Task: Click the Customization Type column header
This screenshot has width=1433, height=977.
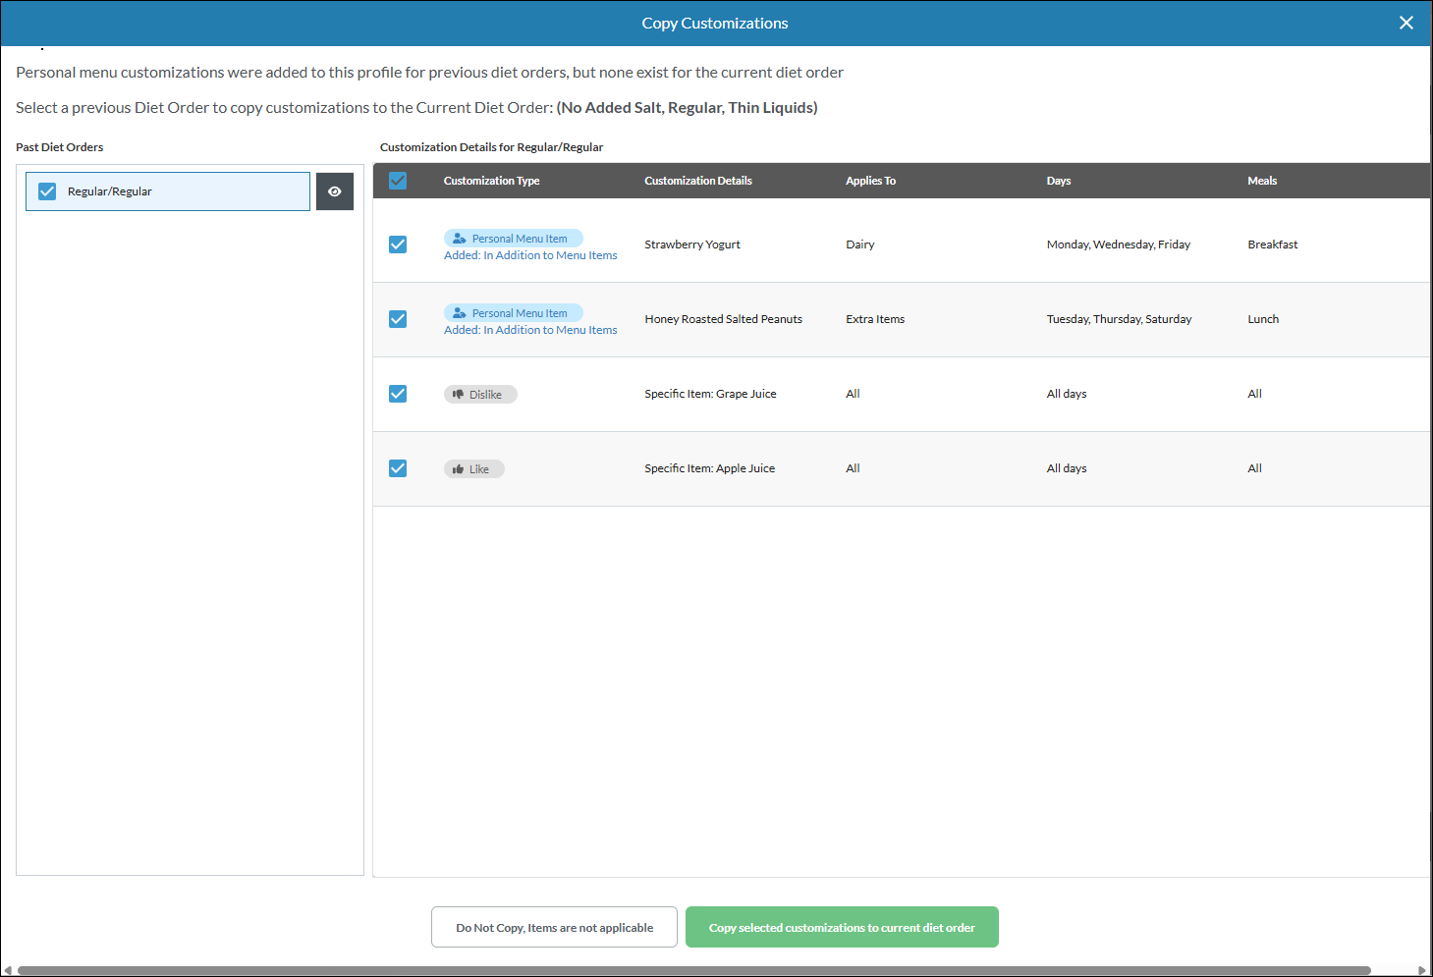Action: click(492, 181)
